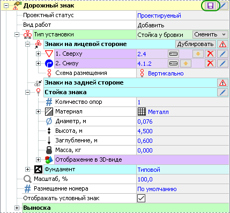Image resolution: width=230 pixels, height=213 pixels.
Task: Select the Схема размещения row label
Action: 81,73
